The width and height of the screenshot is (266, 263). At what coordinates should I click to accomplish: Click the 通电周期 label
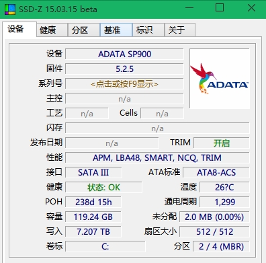pos(181,202)
